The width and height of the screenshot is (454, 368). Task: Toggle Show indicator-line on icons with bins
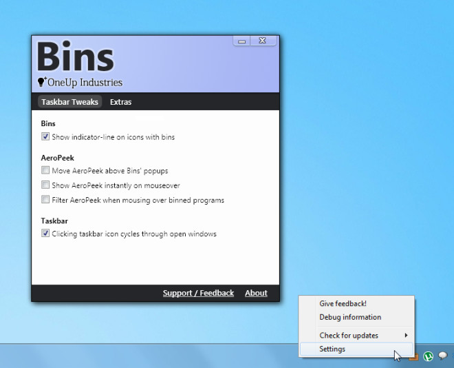pos(45,136)
